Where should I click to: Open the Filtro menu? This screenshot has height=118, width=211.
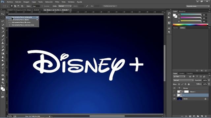click(x=57, y=2)
